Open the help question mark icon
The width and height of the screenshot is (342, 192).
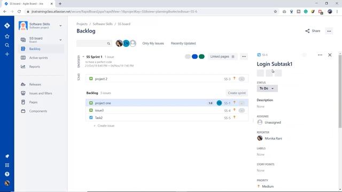7,174
